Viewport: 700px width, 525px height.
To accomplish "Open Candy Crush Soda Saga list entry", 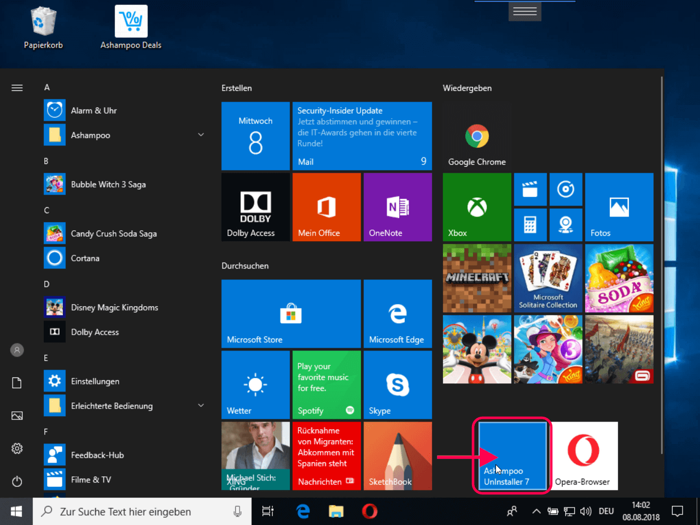I will point(125,234).
